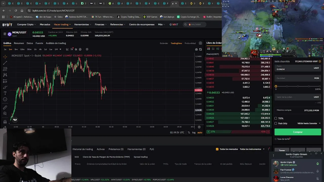Uncheck the Todos los mercados checkbox
Viewport: 324px width, 182px height.
(217, 149)
